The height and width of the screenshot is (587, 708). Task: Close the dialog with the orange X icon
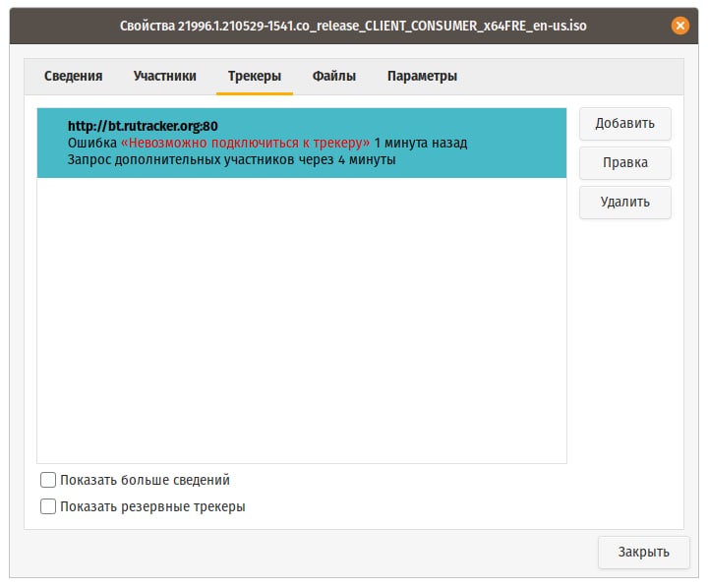click(x=680, y=26)
